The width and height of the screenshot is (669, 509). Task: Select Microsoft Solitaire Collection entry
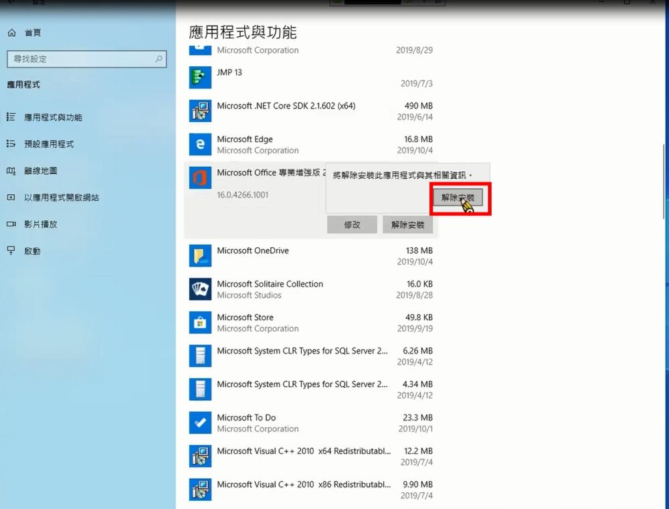point(310,289)
